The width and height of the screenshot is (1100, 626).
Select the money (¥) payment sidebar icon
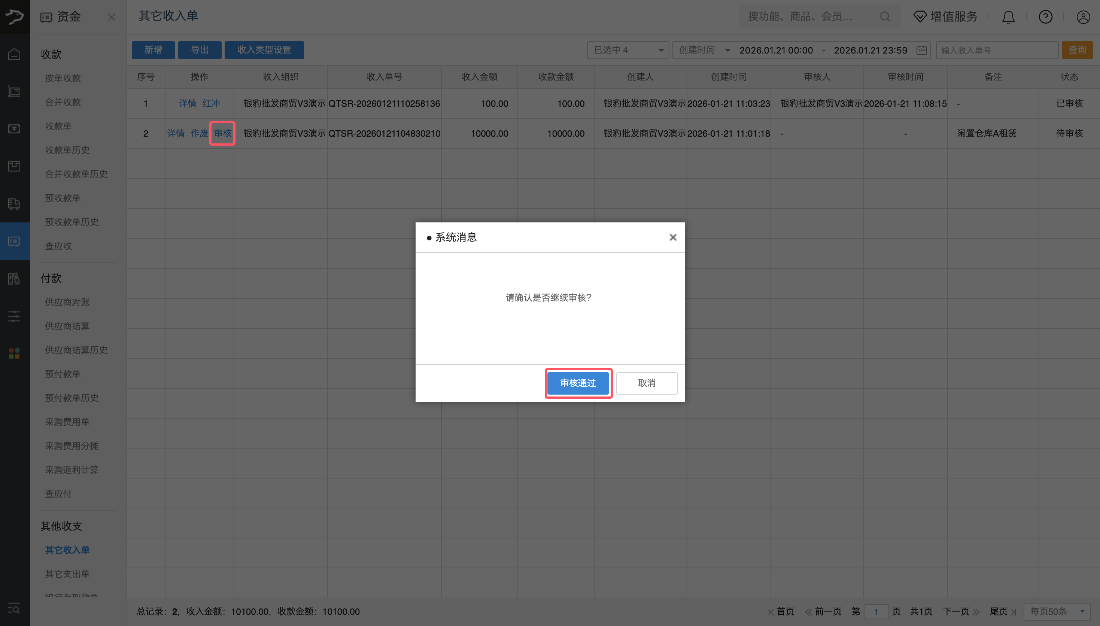point(14,128)
